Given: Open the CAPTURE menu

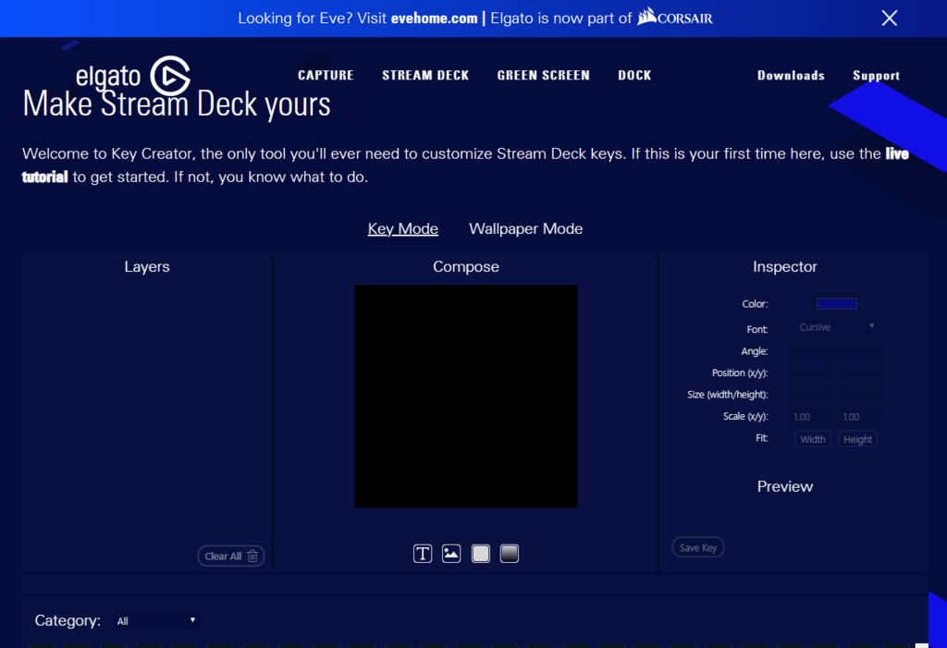Looking at the screenshot, I should coord(326,76).
